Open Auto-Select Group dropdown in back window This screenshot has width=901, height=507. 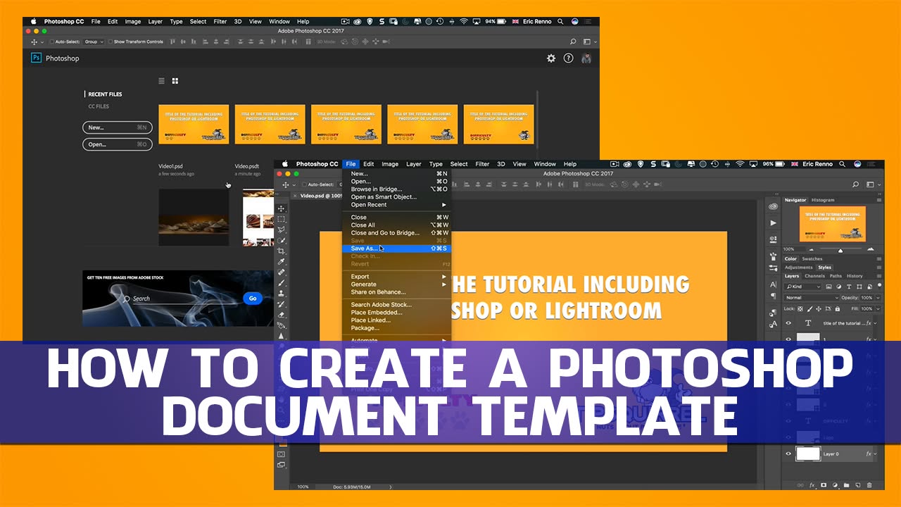tap(94, 42)
